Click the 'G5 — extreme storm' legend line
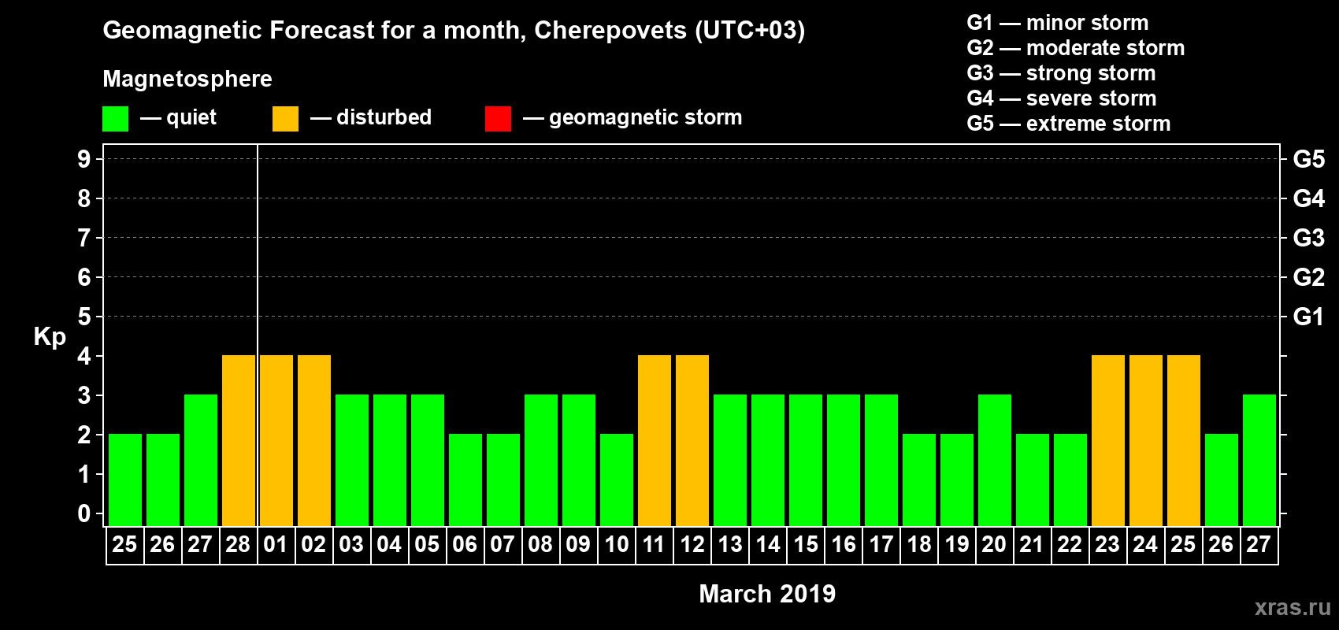 (x=1069, y=124)
